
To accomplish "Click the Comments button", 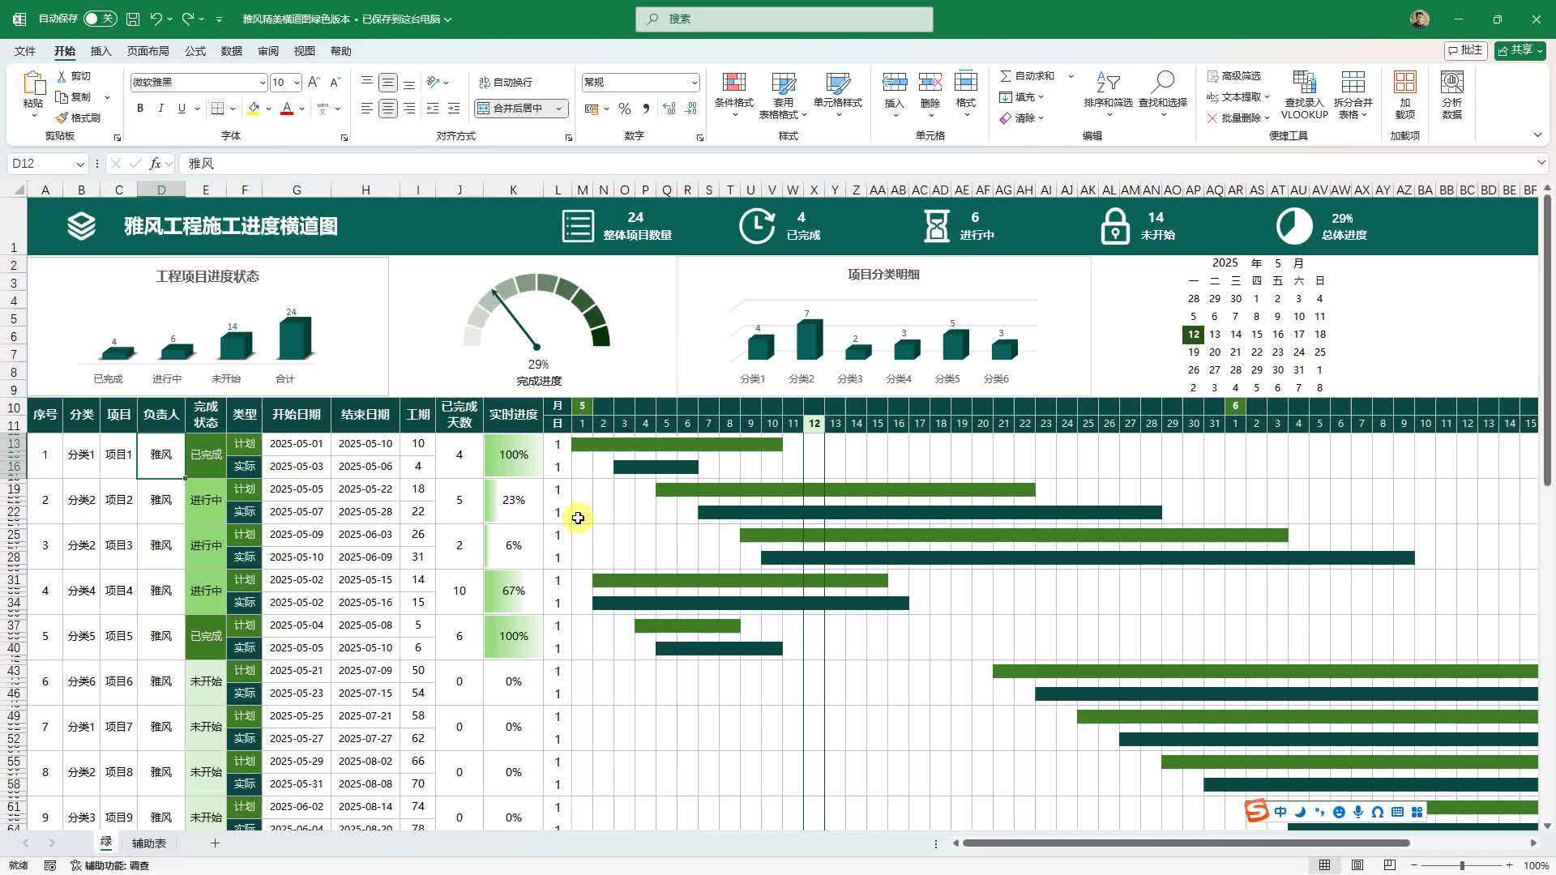I will (x=1465, y=50).
